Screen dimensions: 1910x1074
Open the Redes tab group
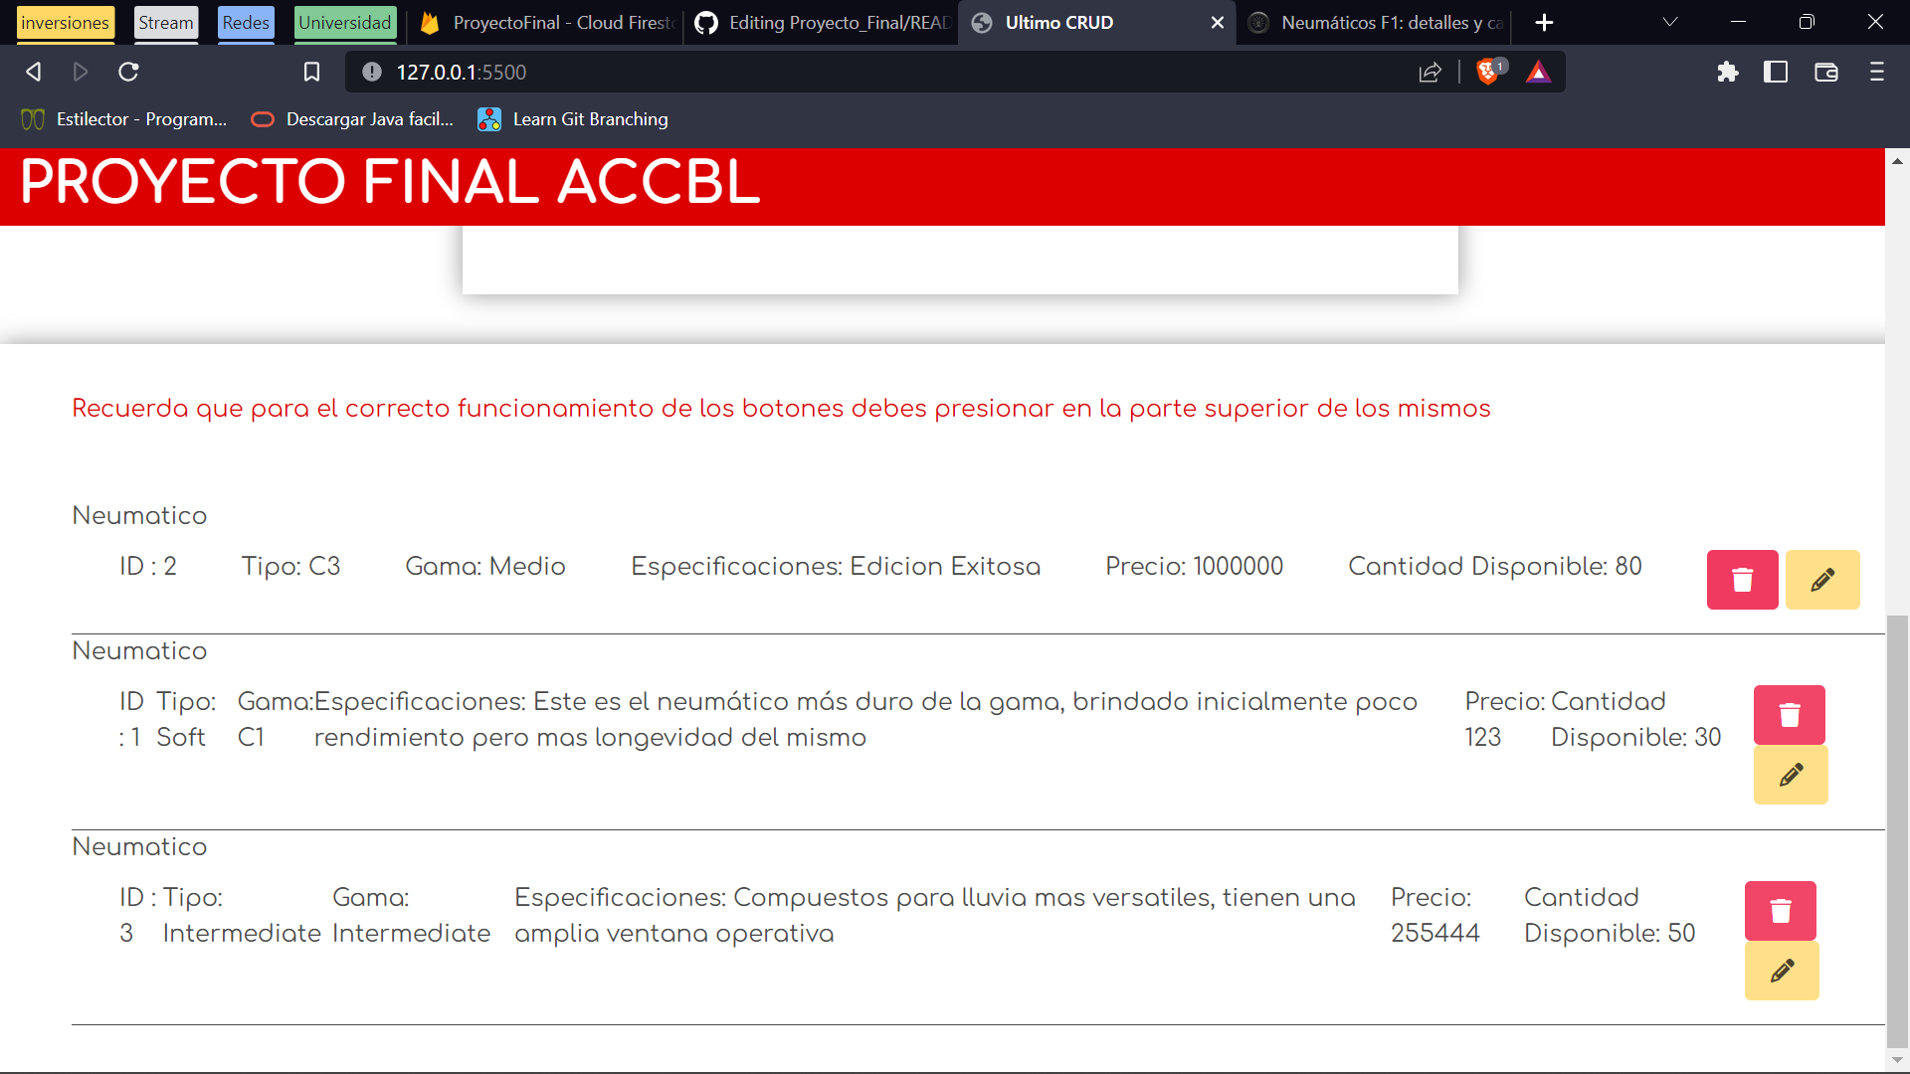coord(246,22)
